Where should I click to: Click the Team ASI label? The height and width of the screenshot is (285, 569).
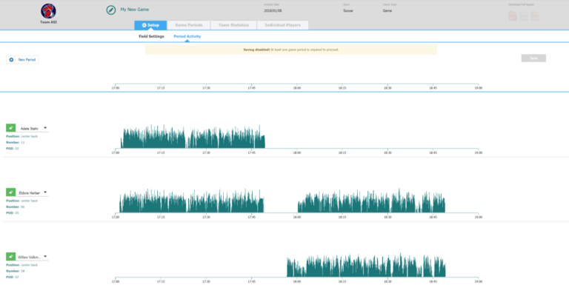[48, 22]
